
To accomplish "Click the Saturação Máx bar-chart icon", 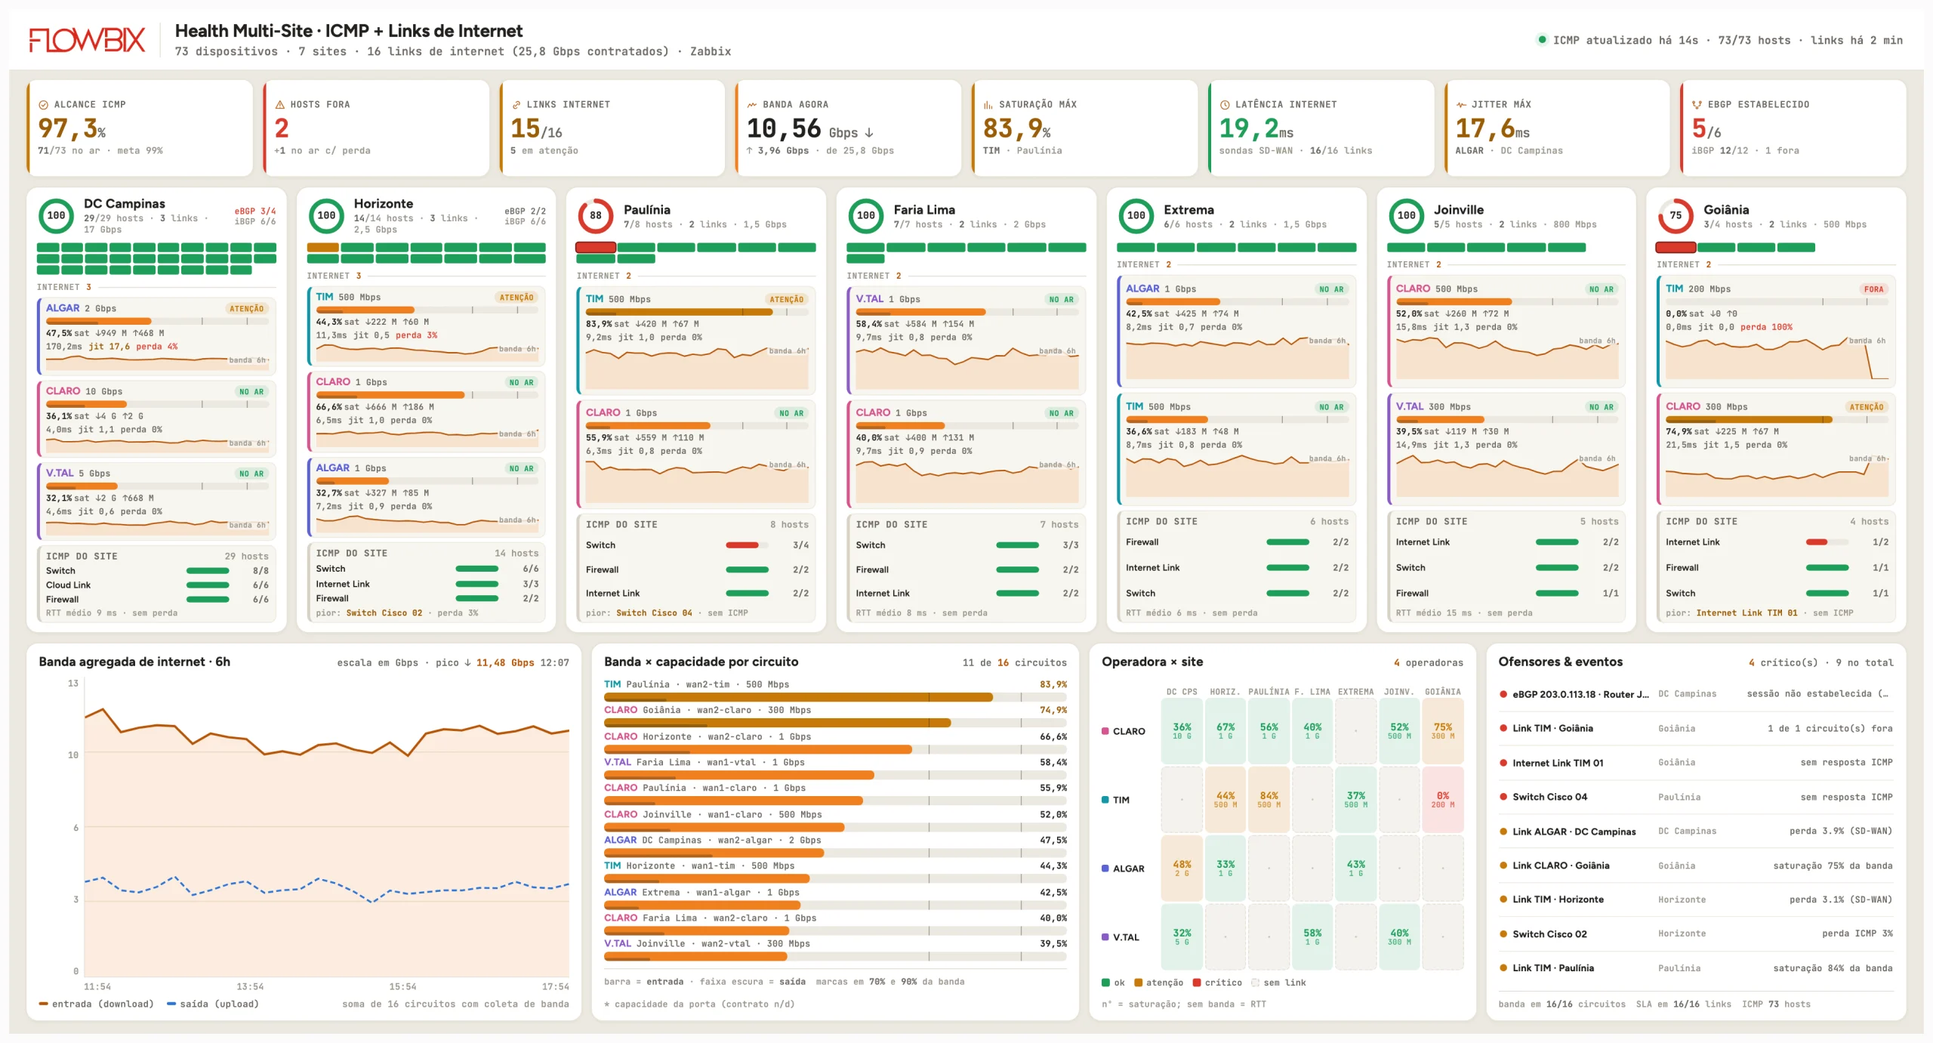I will (988, 105).
